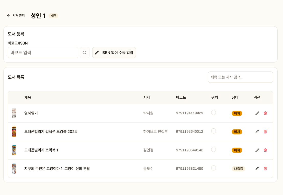This screenshot has height=195, width=283.
Task: Go back to 서재 관리
Action: (x=16, y=16)
